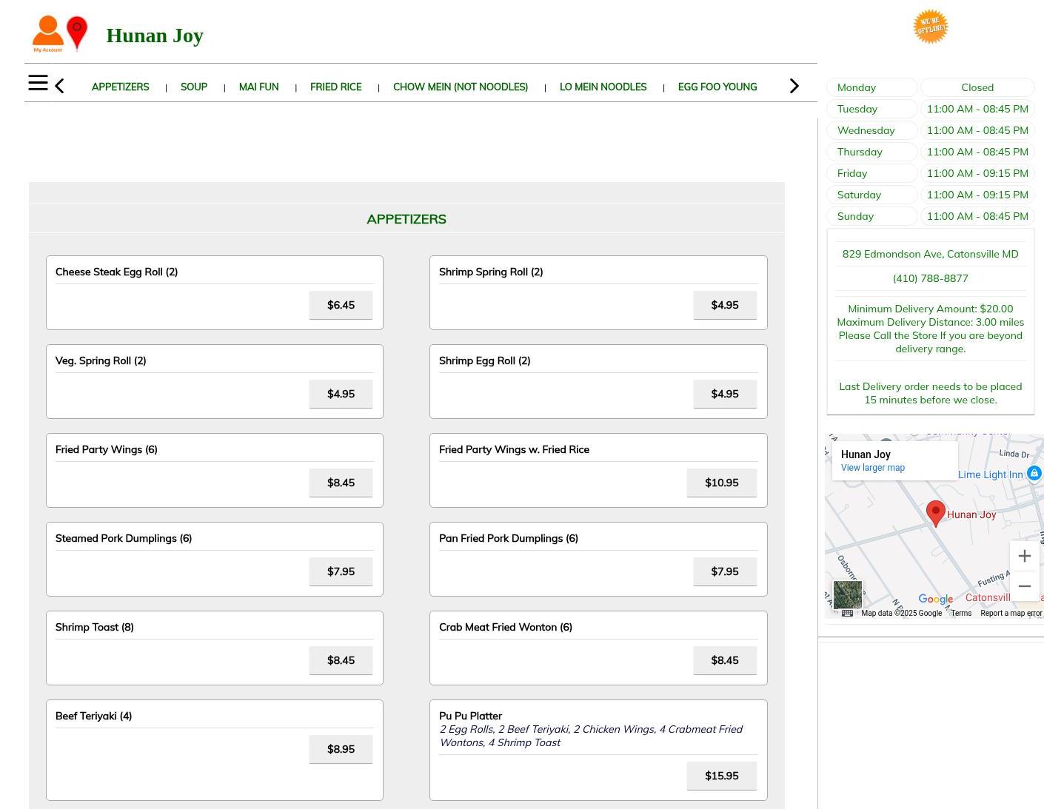
Task: Open the My Account icon
Action: pyautogui.click(x=47, y=34)
